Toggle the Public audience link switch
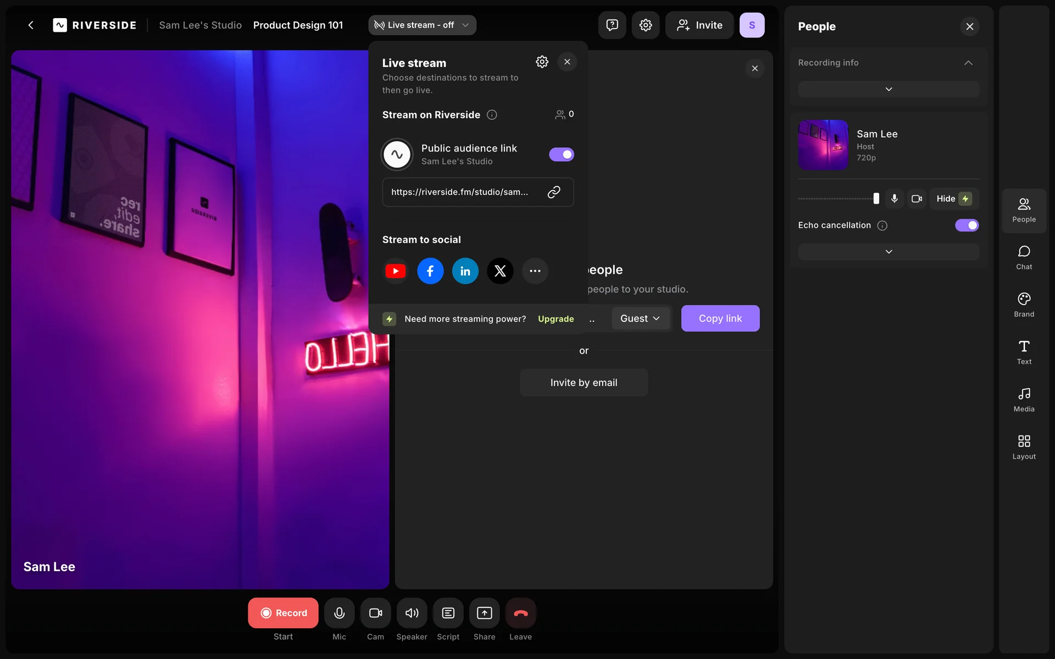The width and height of the screenshot is (1055, 659). [561, 154]
